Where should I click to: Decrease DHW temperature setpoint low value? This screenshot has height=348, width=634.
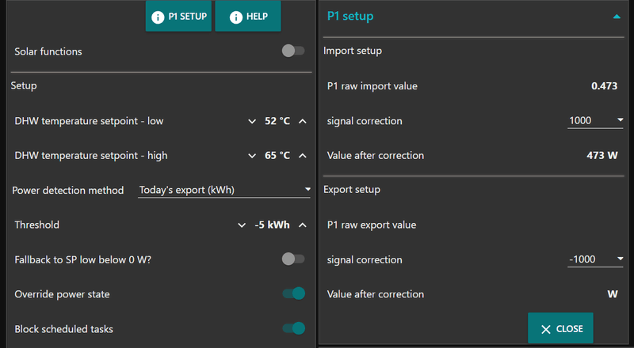pos(253,121)
